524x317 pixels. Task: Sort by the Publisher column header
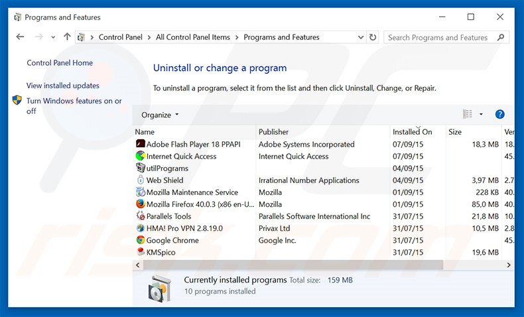click(x=273, y=132)
